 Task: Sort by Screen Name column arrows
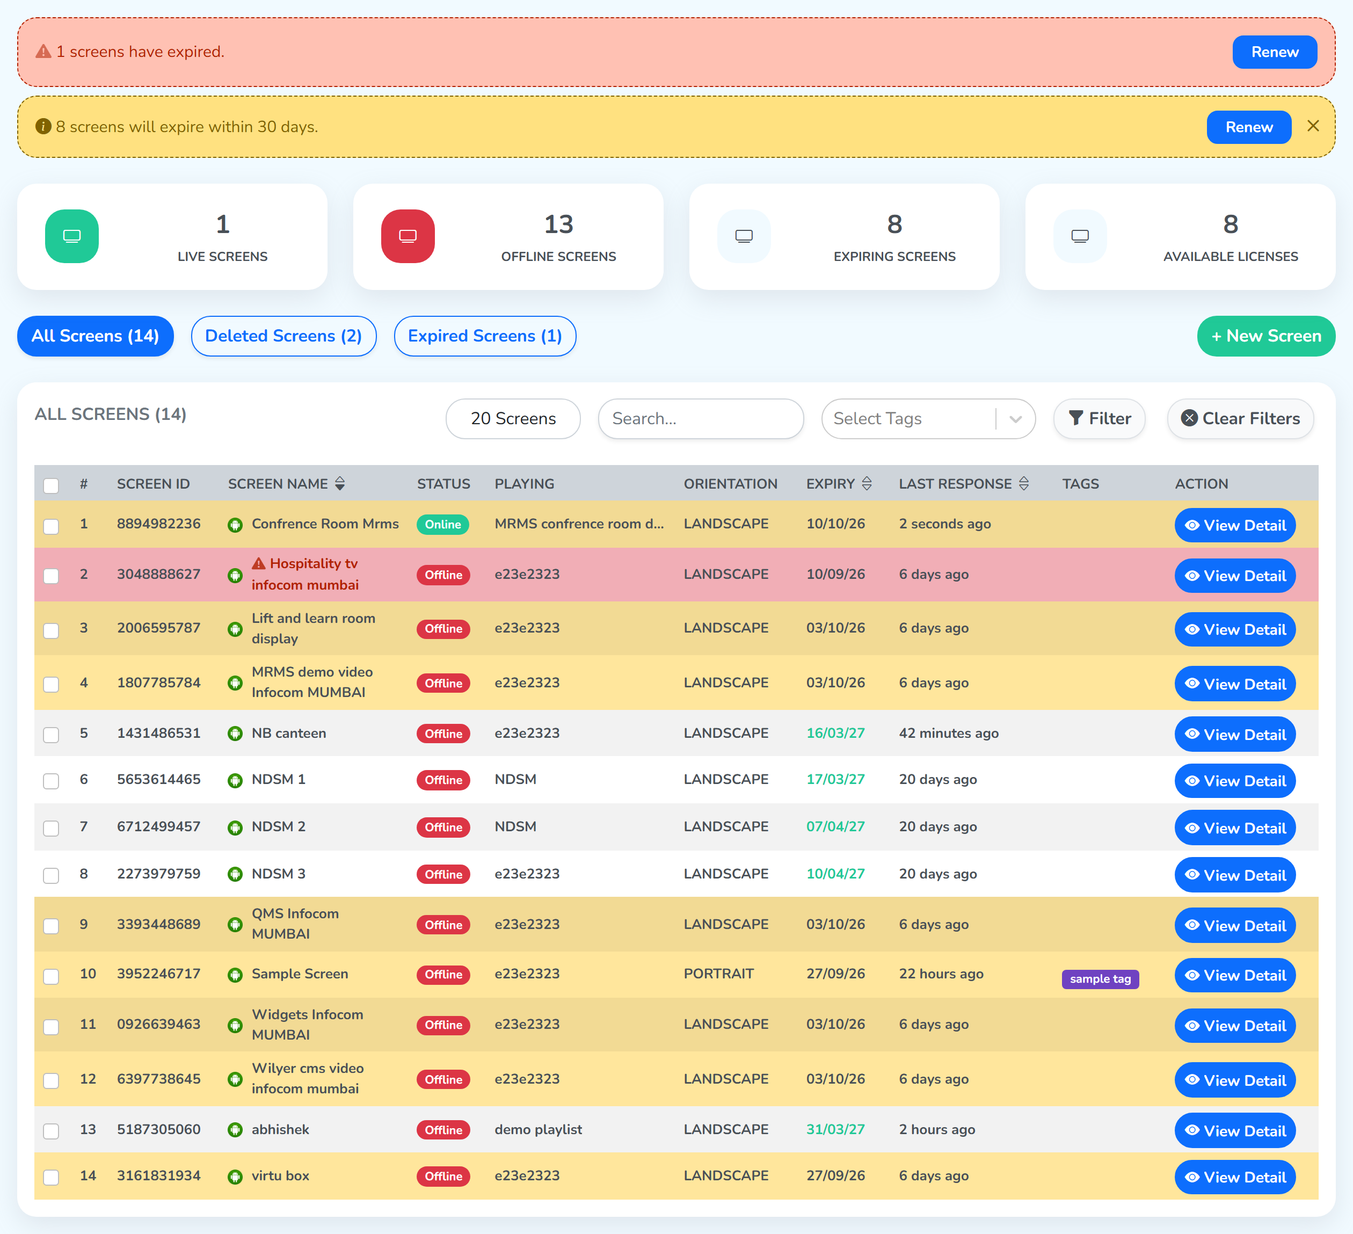coord(340,483)
